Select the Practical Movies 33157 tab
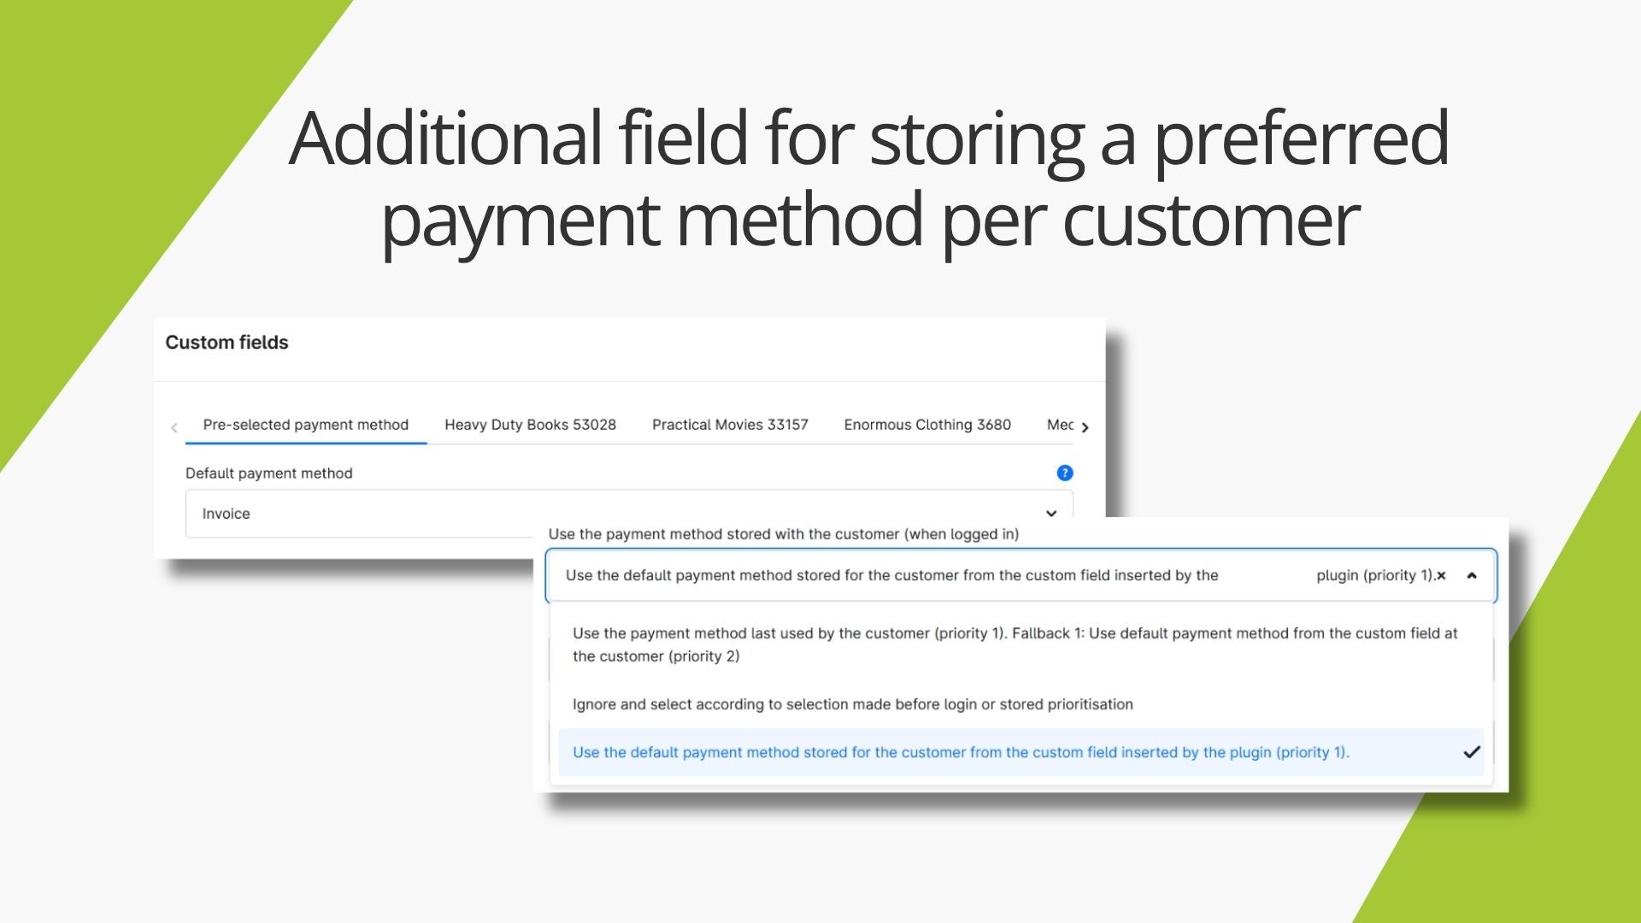The image size is (1641, 923). [729, 425]
